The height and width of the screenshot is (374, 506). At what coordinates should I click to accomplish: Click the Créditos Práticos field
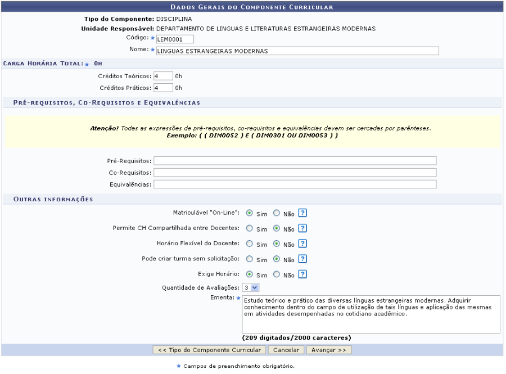(x=163, y=88)
